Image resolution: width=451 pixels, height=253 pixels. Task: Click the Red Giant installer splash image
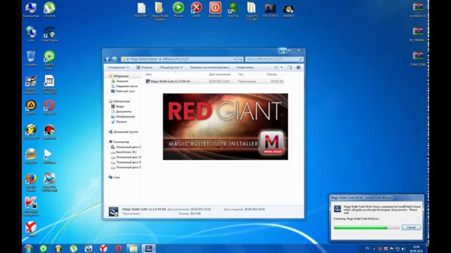[x=225, y=126]
